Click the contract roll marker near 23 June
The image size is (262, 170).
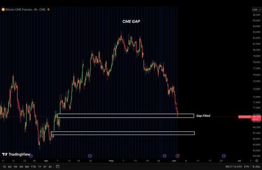[x=224, y=156]
